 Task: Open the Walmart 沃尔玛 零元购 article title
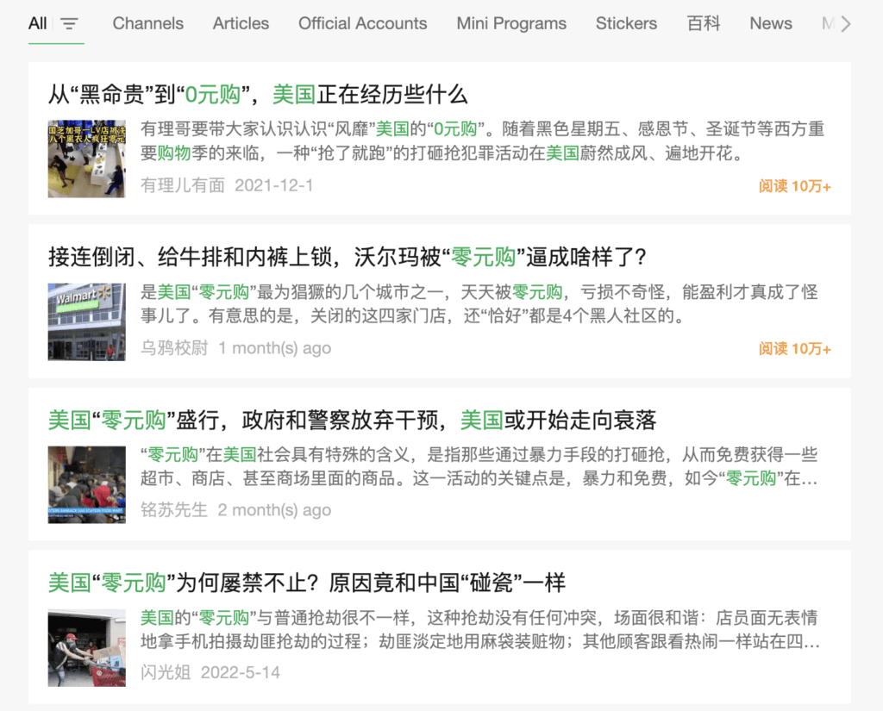pos(347,257)
